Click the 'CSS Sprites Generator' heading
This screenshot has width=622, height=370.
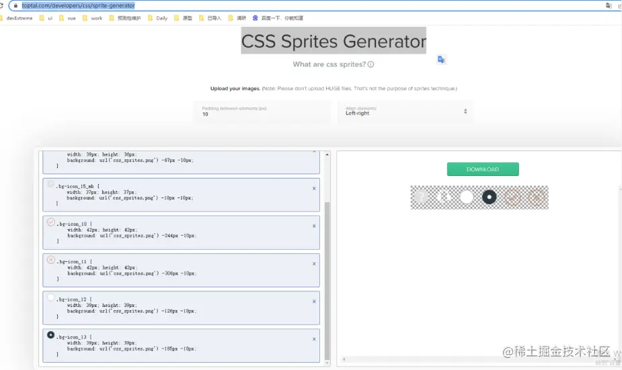point(334,41)
